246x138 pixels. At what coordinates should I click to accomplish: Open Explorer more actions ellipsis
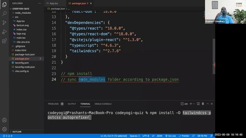point(40,3)
